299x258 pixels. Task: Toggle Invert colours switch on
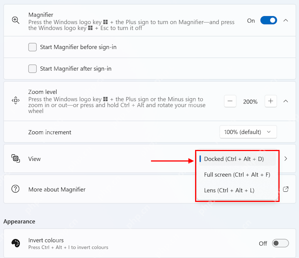coord(280,243)
